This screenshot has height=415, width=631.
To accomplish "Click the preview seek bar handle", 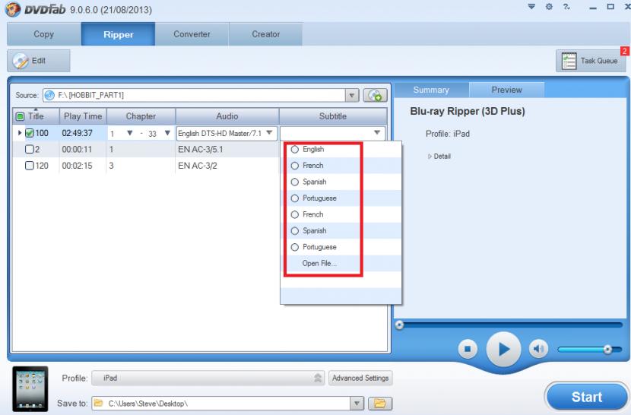I will [x=399, y=325].
